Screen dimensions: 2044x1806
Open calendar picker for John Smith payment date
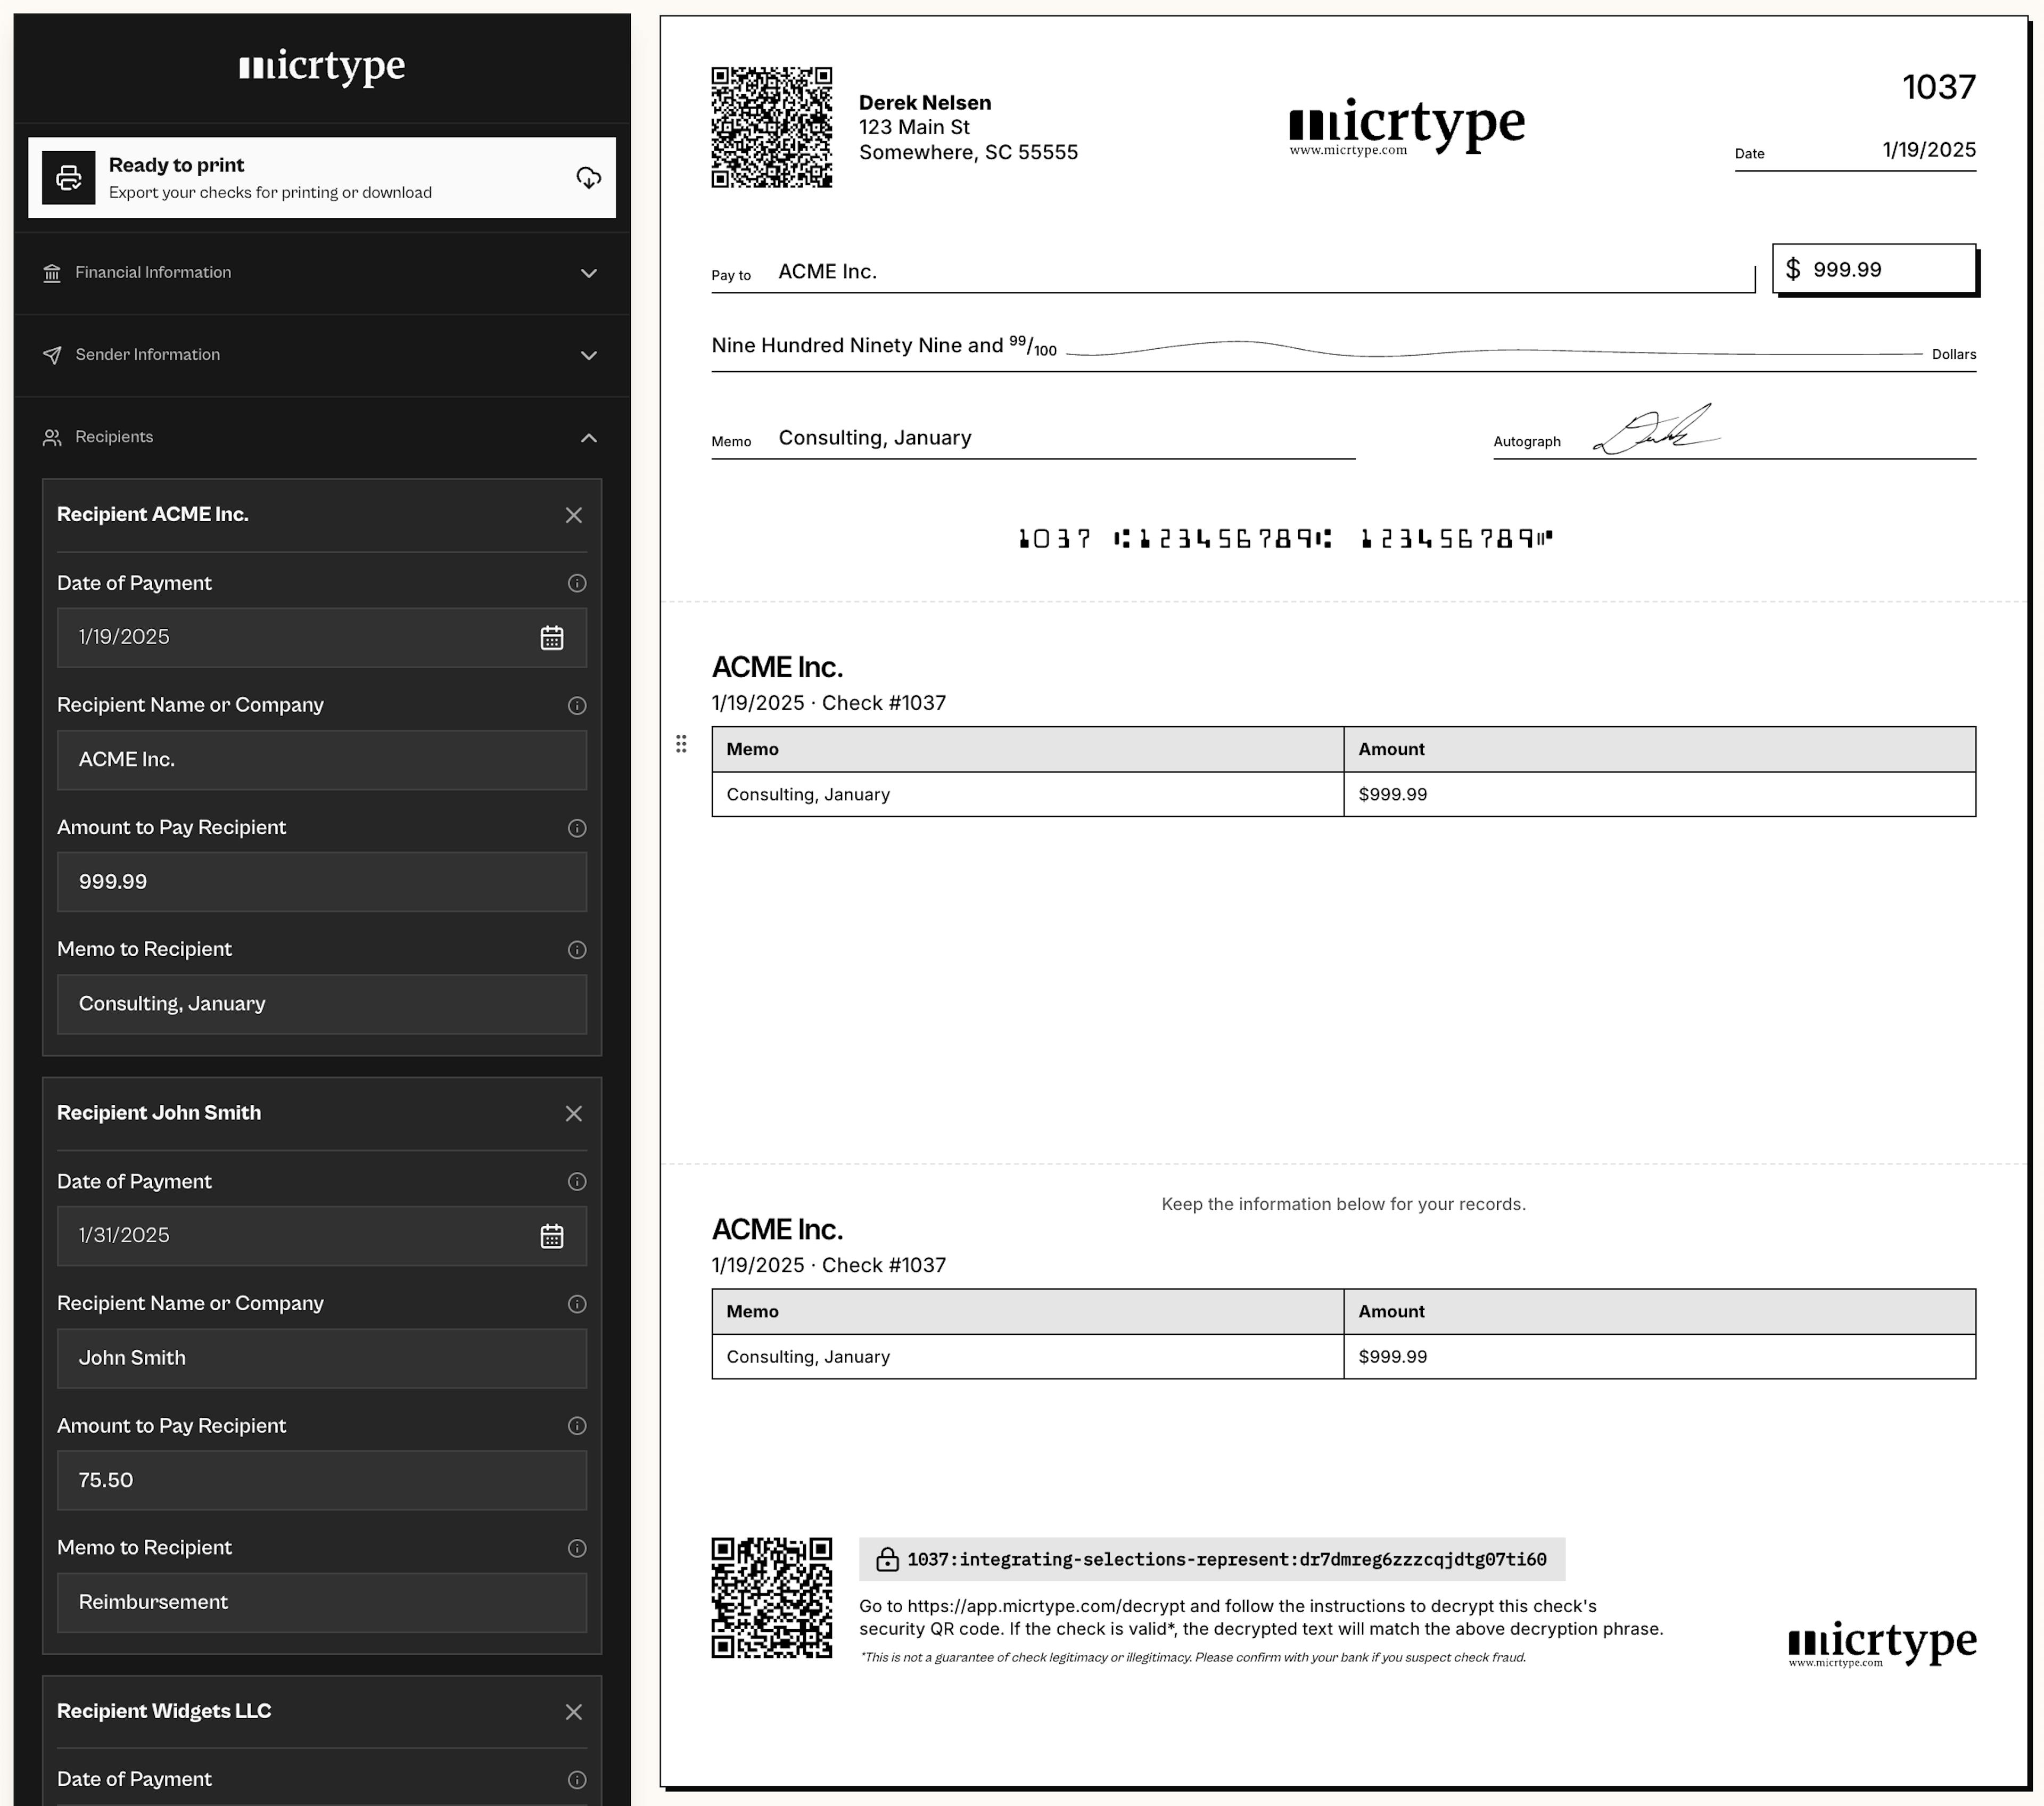coord(552,1236)
